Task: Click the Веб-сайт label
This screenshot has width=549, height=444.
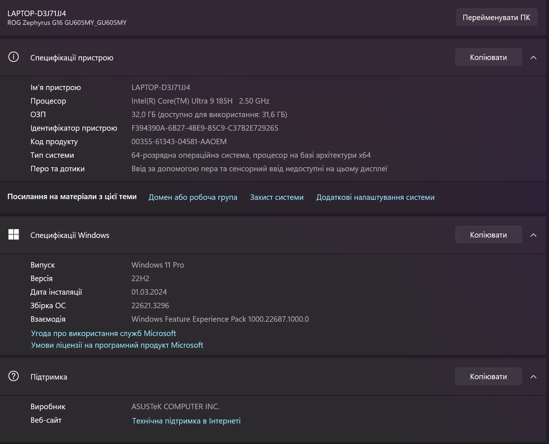Action: click(46, 420)
